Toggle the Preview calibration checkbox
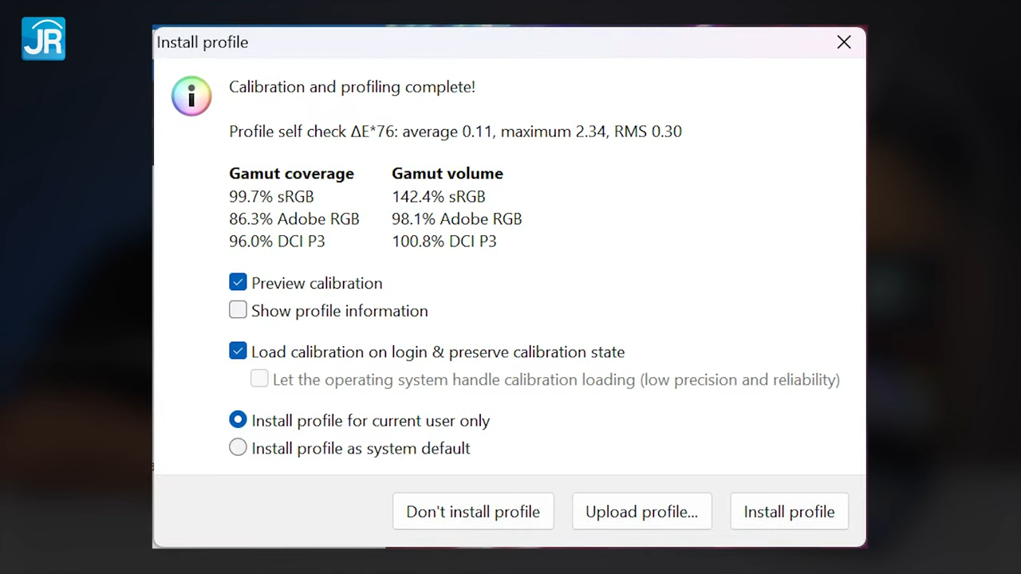Viewport: 1021px width, 574px height. point(238,283)
